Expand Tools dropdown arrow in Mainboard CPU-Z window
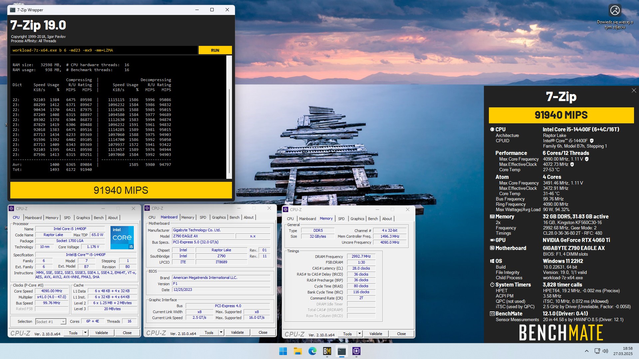Viewport: 639px width, 359px height. pos(221,332)
